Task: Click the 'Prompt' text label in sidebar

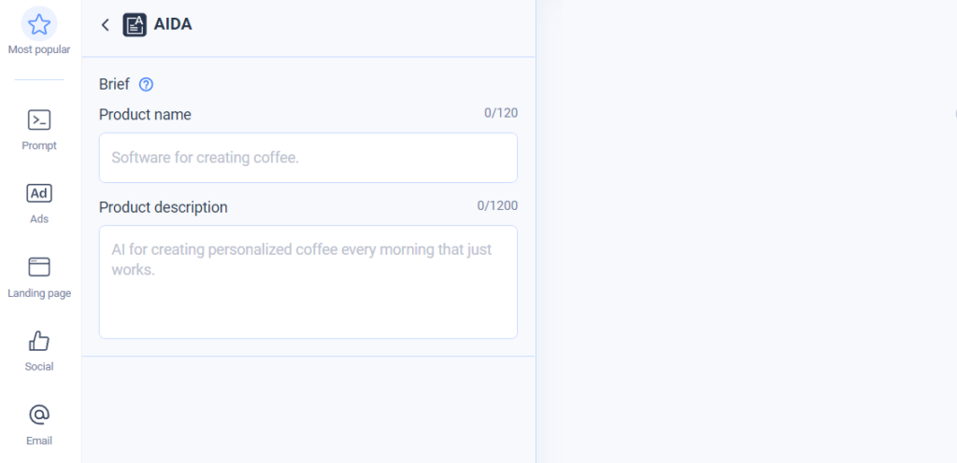Action: (x=39, y=146)
